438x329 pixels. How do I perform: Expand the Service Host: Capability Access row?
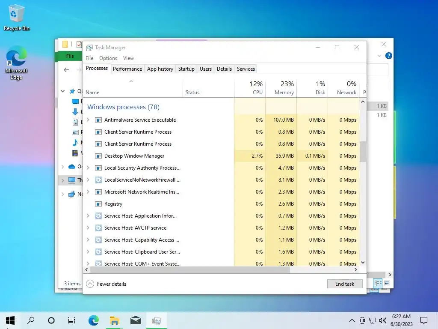pyautogui.click(x=88, y=240)
